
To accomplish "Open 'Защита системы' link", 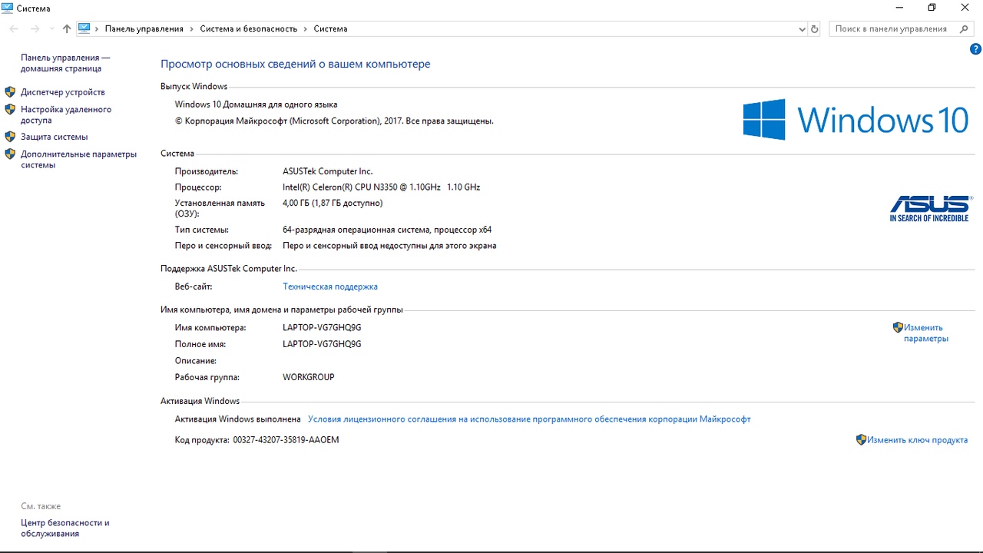I will click(55, 137).
